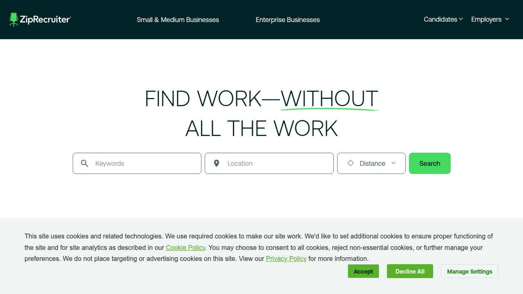The width and height of the screenshot is (523, 294).
Task: Click the crosshair icon beside Distance
Action: pos(350,163)
